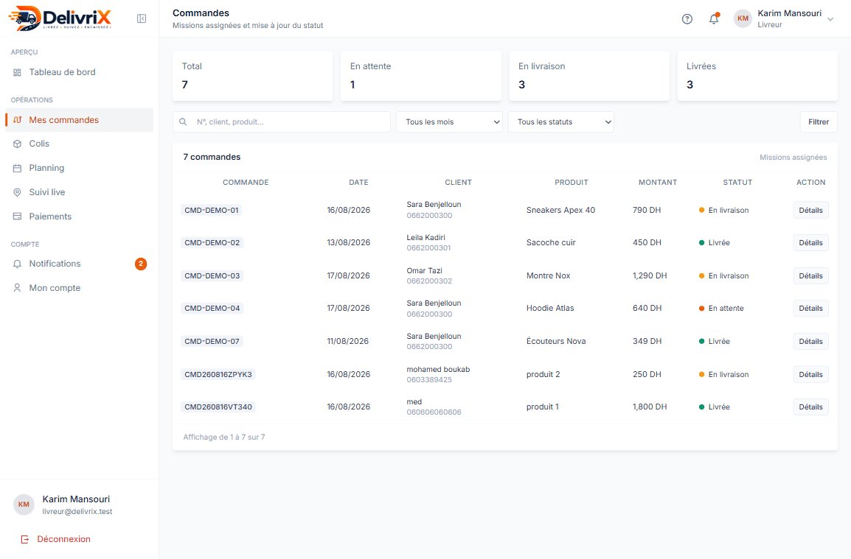Click the Suivi live pin icon
The height and width of the screenshot is (559, 851).
point(18,192)
